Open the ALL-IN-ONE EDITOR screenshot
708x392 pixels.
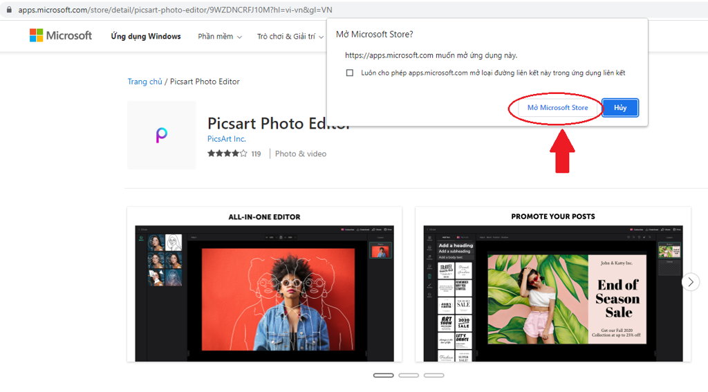pyautogui.click(x=265, y=285)
